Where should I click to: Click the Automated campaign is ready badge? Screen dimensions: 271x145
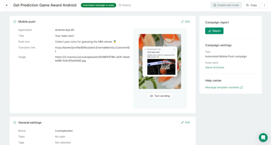pyautogui.click(x=99, y=5)
